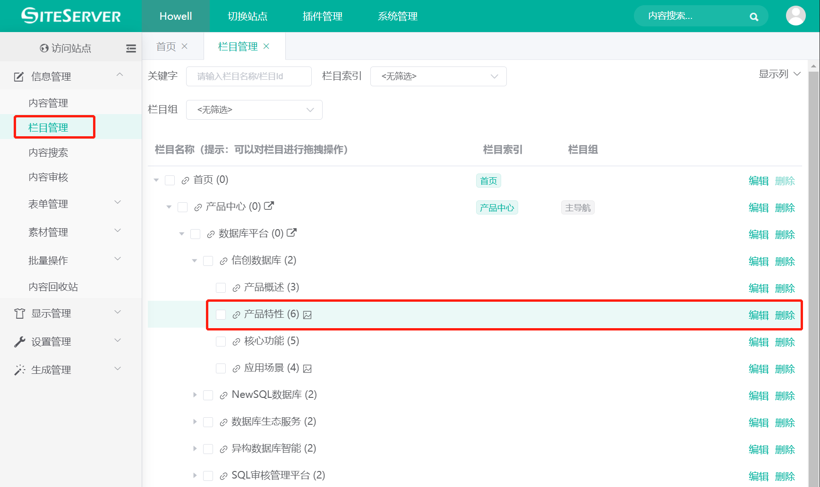
Task: Click 删除 for 产品特性 (6)
Action: (785, 315)
